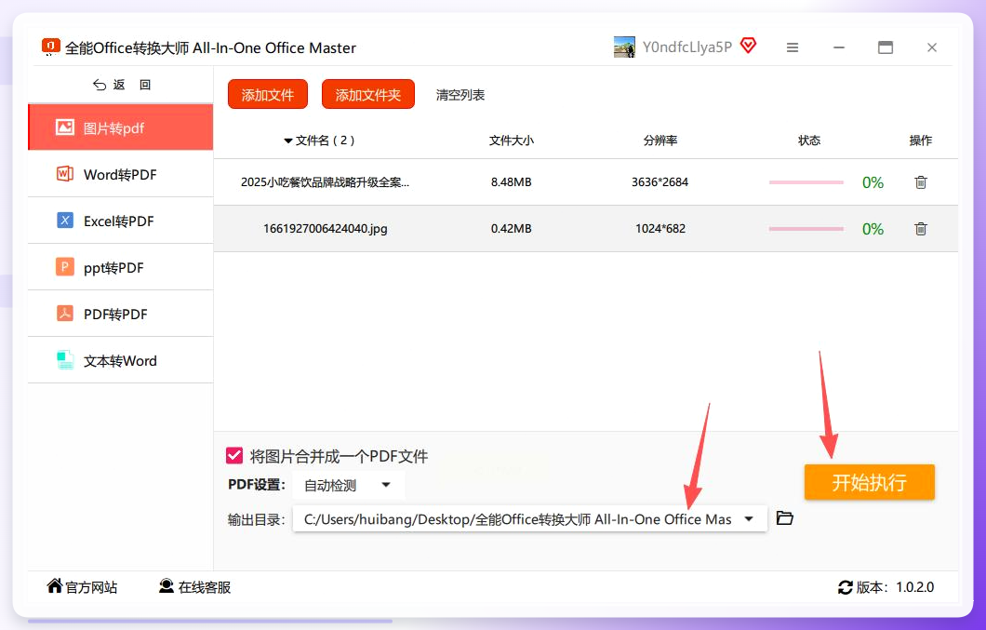Open the PDF转PDF tab
The width and height of the screenshot is (986, 630).
tap(121, 314)
